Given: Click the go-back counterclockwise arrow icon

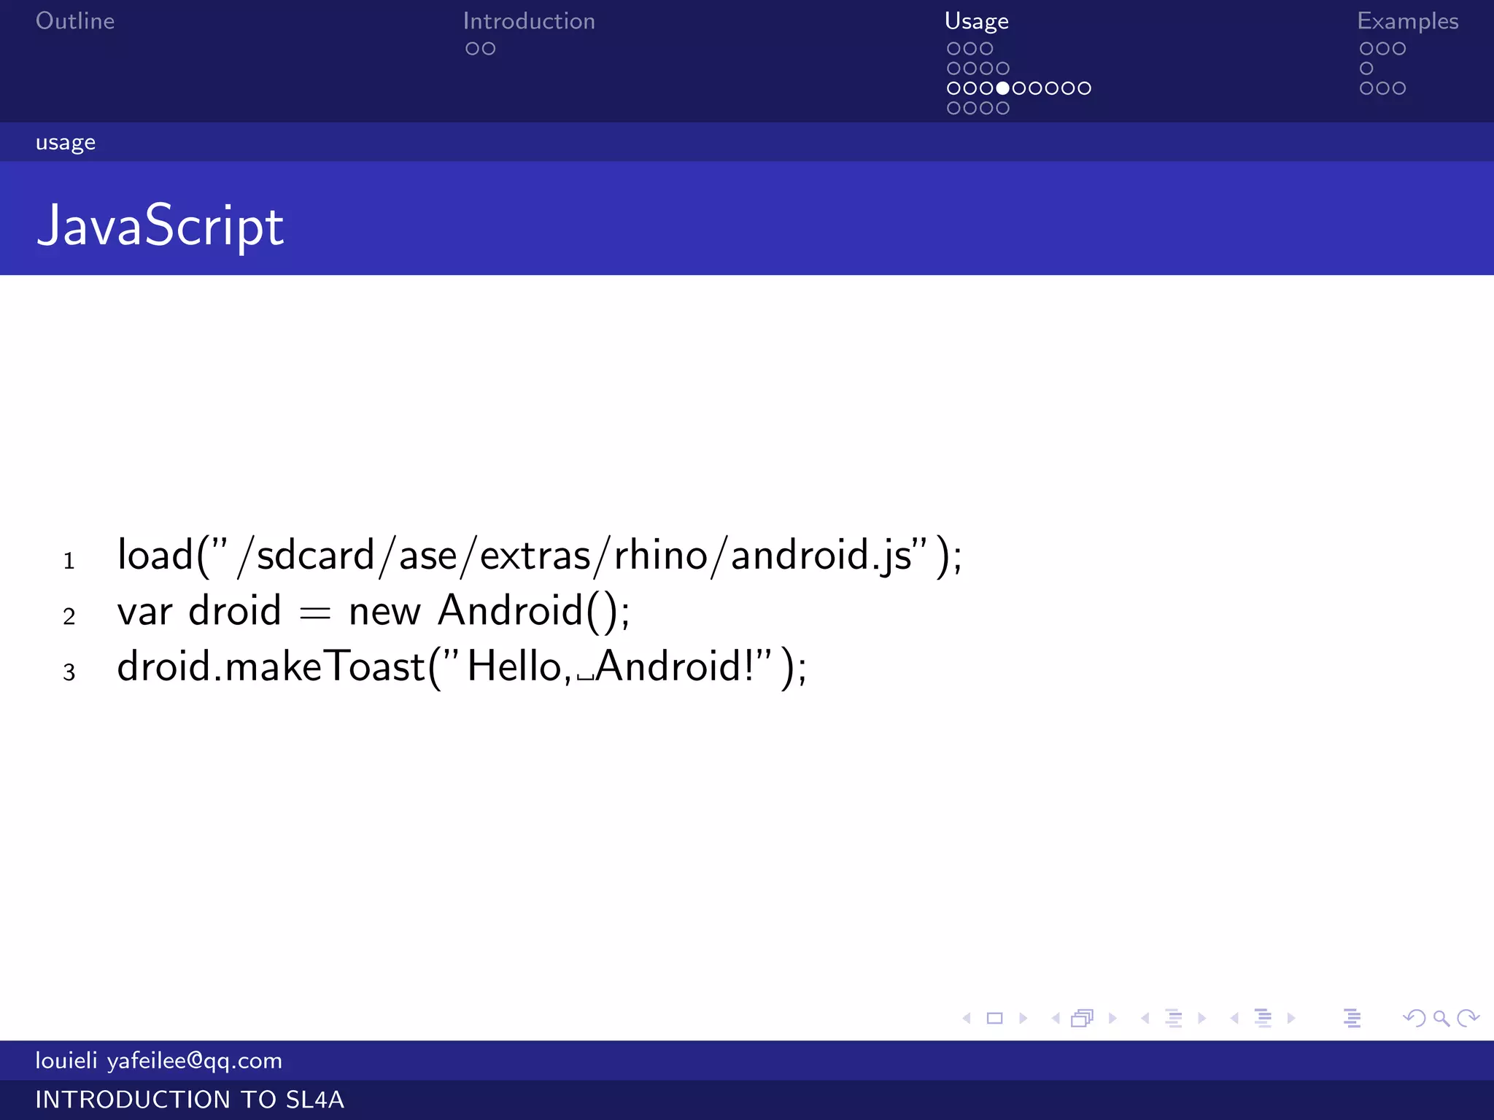Looking at the screenshot, I should (1414, 1018).
